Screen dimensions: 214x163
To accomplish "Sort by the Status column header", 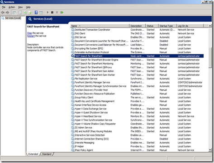I will click(152, 26).
